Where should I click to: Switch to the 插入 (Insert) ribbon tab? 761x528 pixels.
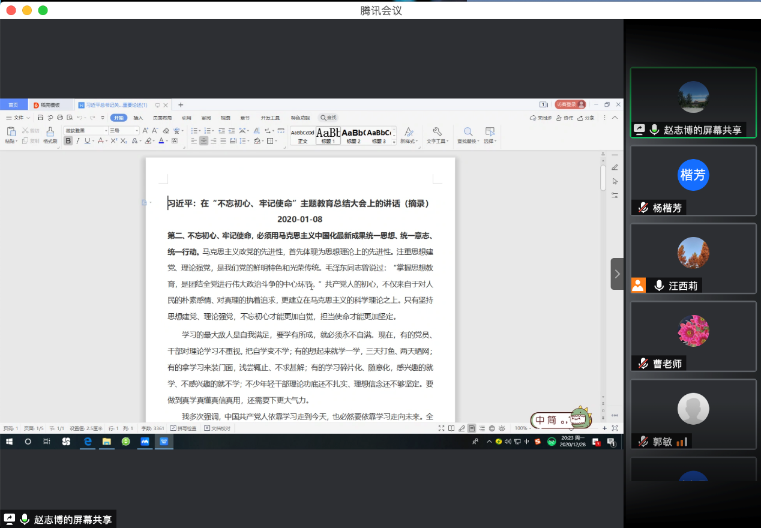pos(138,118)
